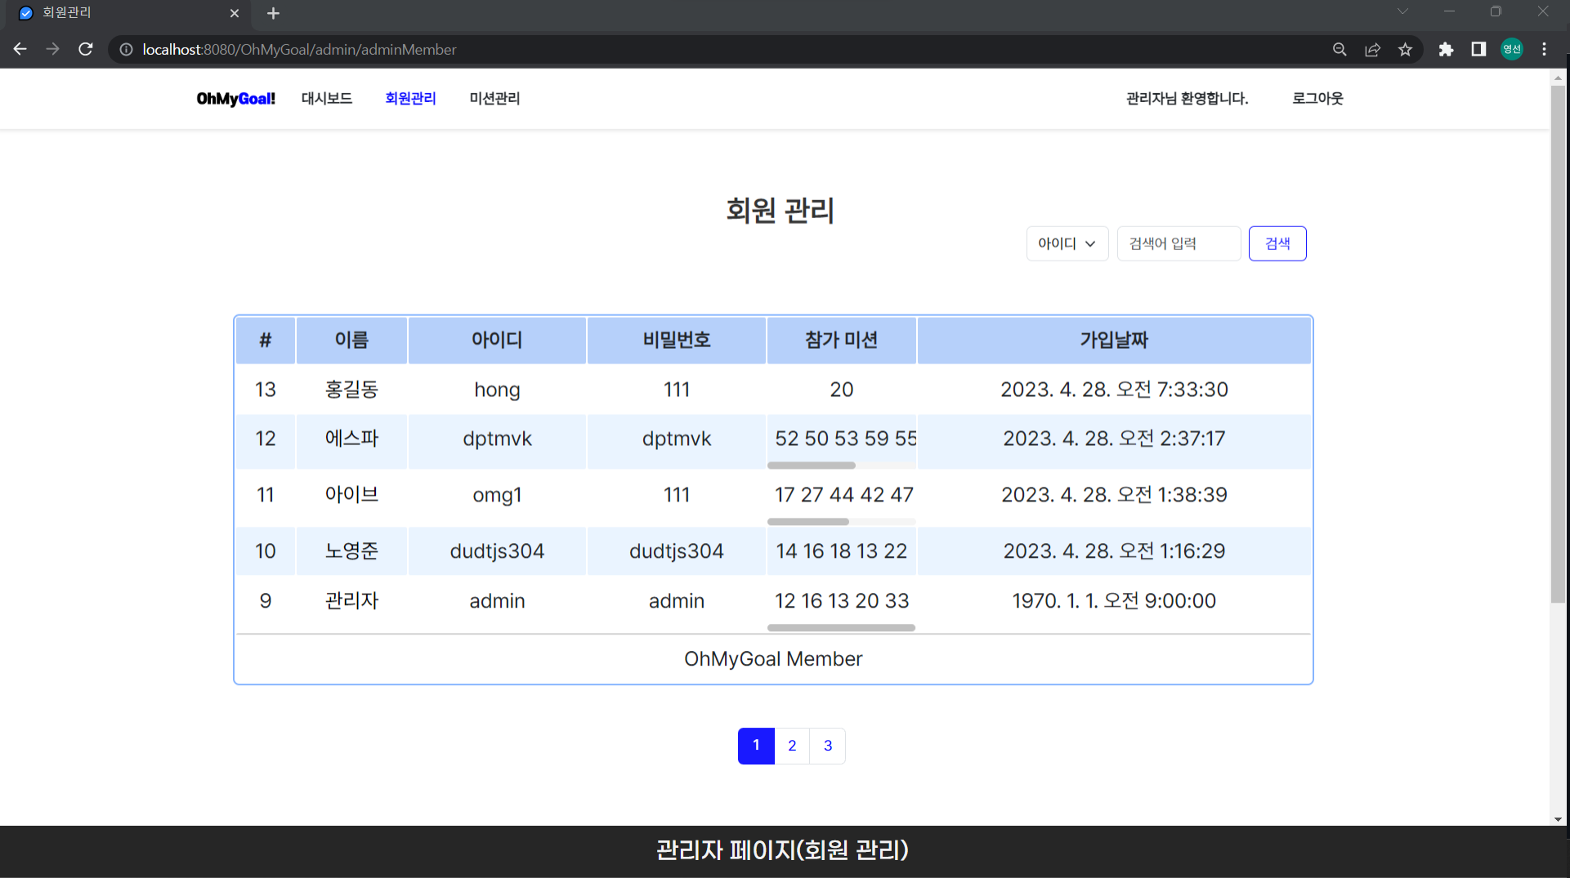1570x878 pixels.
Task: Select the 회원관리 menu item
Action: (410, 99)
